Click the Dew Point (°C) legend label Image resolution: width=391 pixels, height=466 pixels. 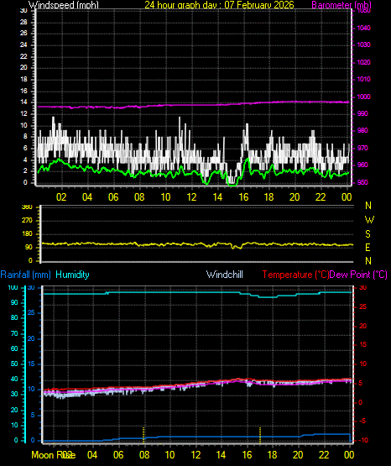(x=358, y=275)
